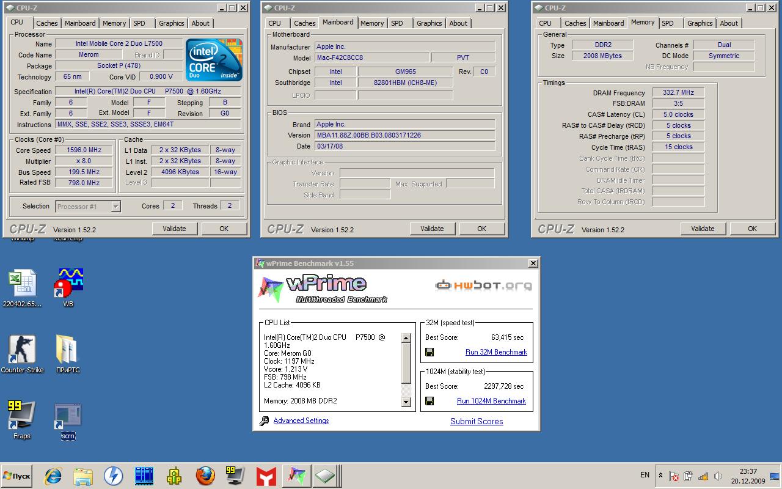The height and width of the screenshot is (489, 782).
Task: Click the Level 2 4096 KBytes cache value
Action: [180, 172]
